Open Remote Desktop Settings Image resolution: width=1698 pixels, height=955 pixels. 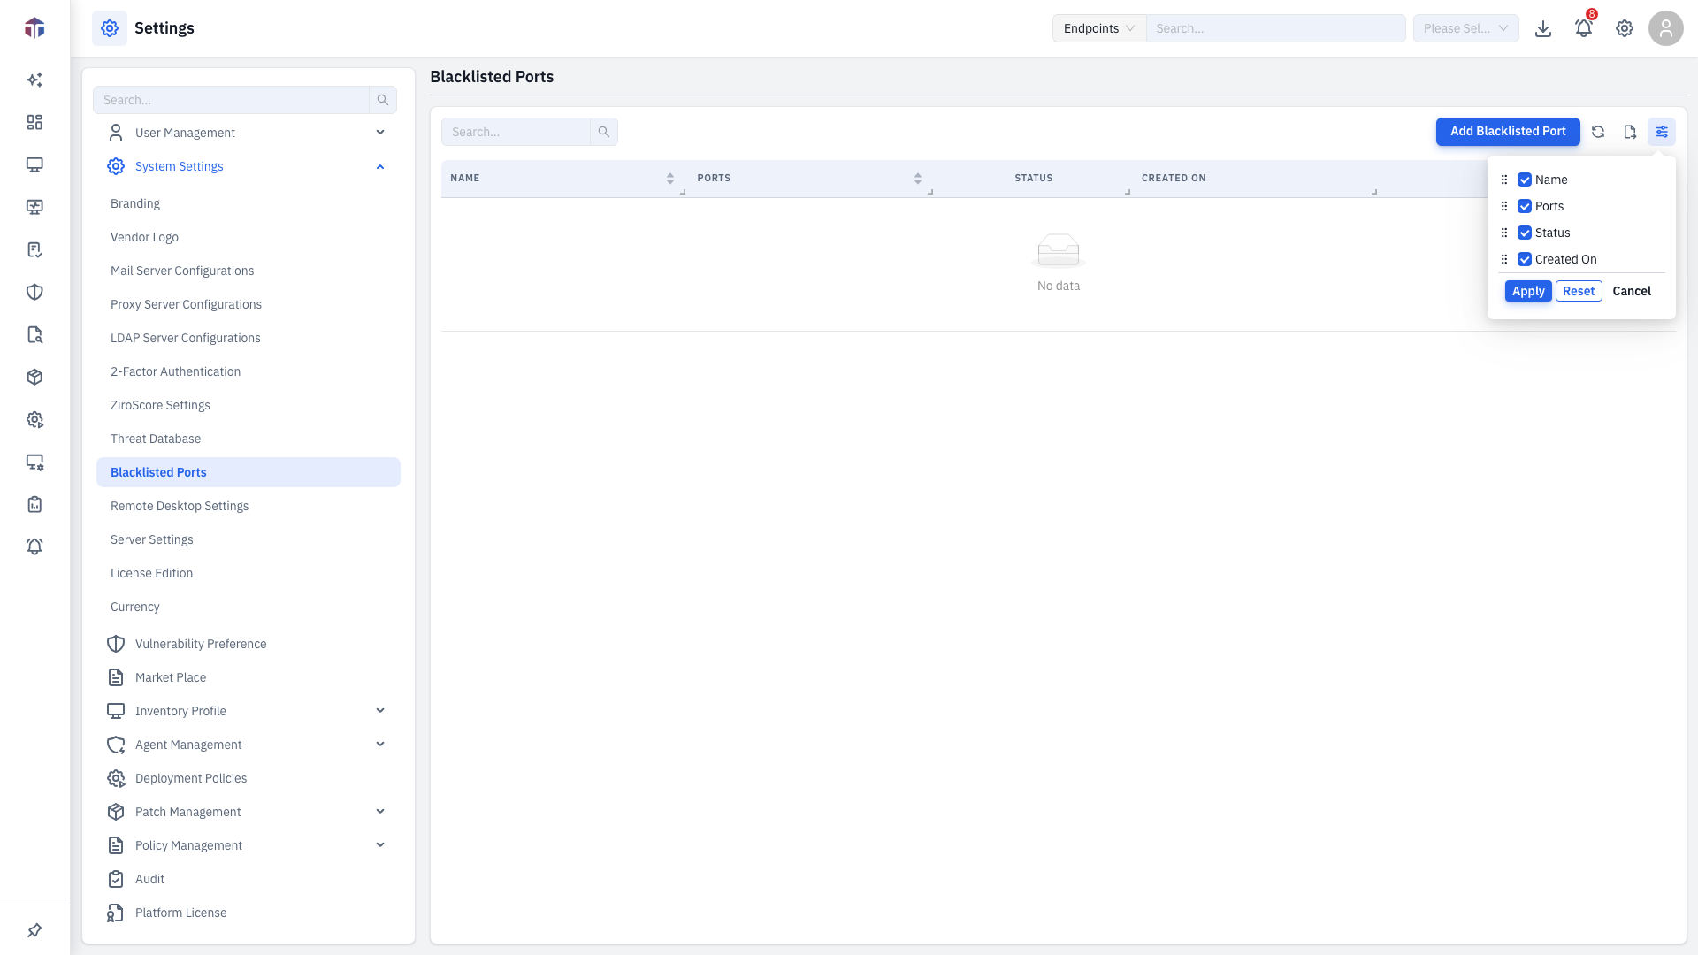point(180,506)
